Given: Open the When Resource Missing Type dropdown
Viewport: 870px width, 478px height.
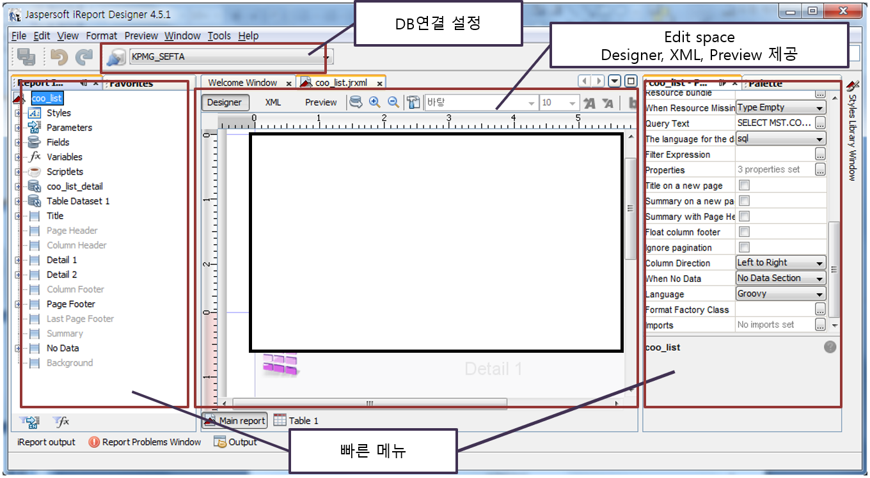Looking at the screenshot, I should point(781,108).
